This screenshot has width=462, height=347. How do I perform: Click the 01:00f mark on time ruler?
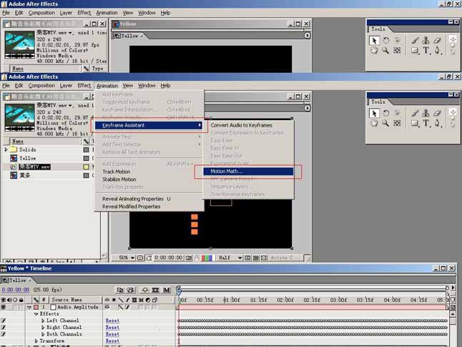click(x=231, y=300)
